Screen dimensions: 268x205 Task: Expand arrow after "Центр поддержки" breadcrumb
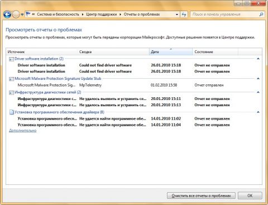(x=121, y=15)
